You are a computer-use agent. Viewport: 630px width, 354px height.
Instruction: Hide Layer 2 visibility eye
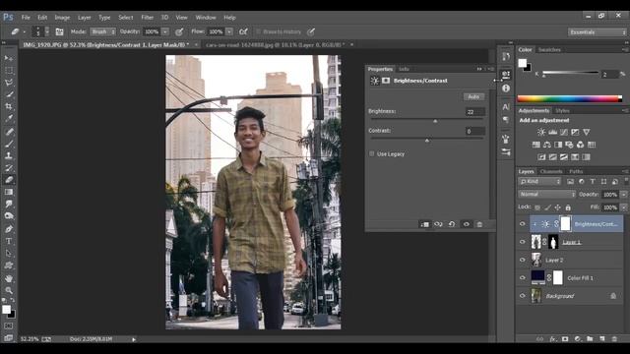click(523, 260)
